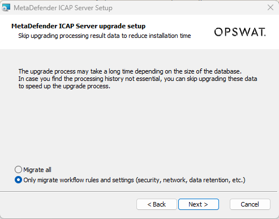
Task: Go to the previous step with Back
Action: [x=157, y=204]
